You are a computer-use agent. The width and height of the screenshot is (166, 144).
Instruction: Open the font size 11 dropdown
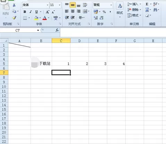coord(59,5)
